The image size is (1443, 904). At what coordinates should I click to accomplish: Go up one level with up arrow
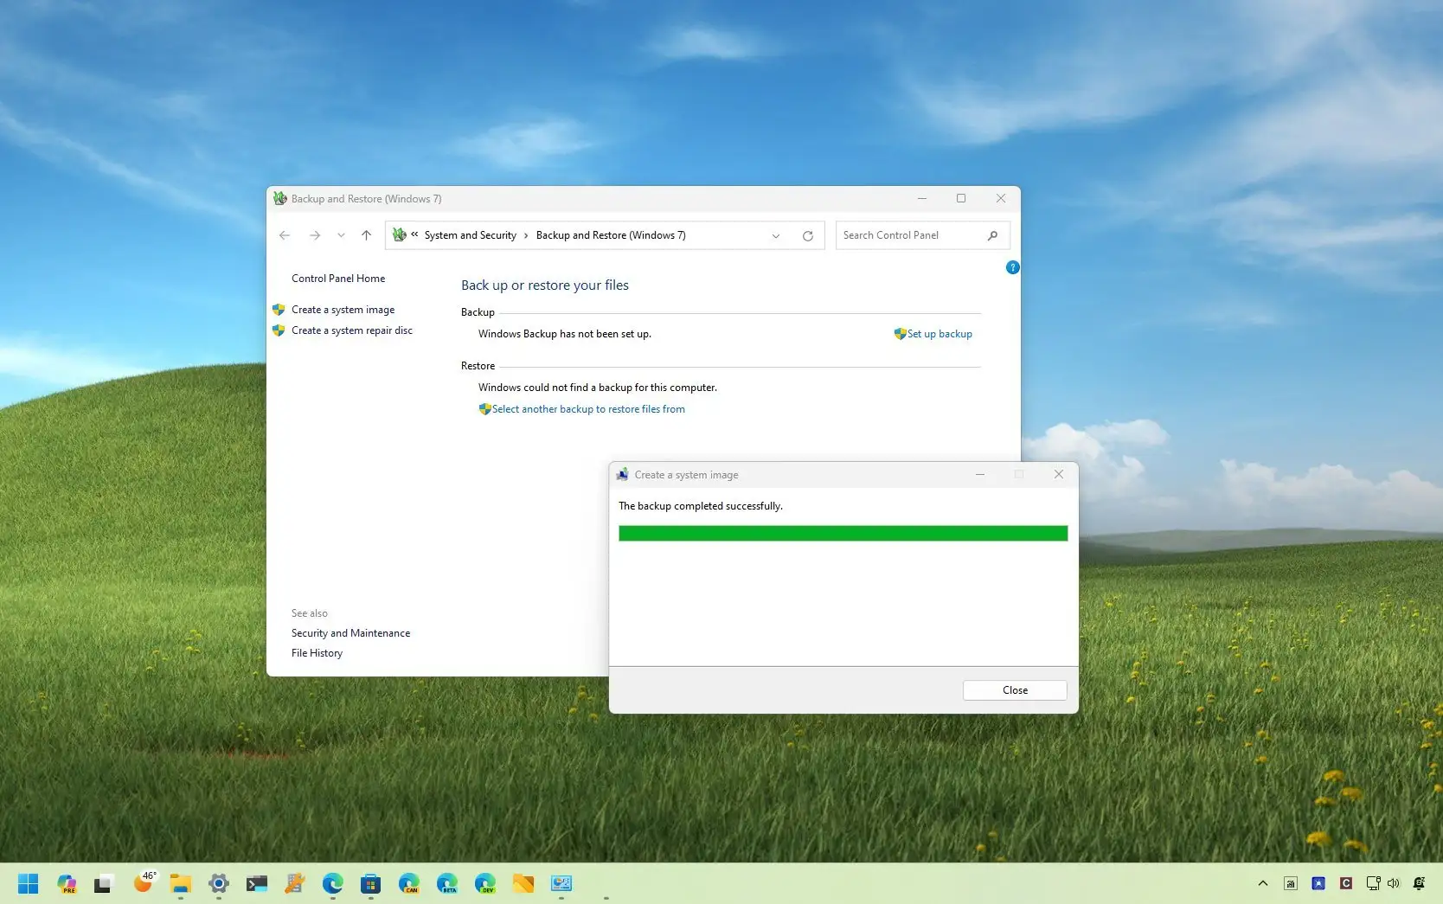(367, 235)
